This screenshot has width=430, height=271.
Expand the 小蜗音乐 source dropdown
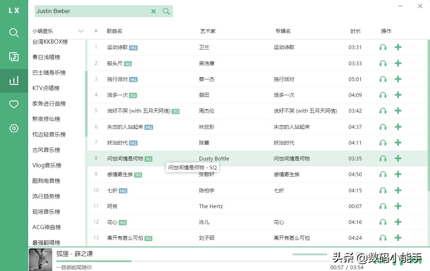pyautogui.click(x=81, y=31)
